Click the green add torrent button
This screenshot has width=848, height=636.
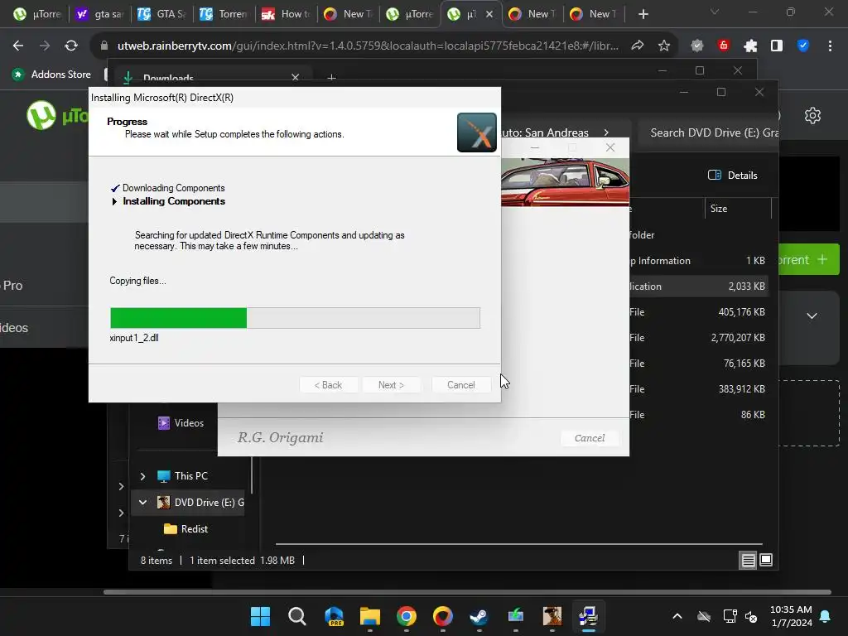point(809,260)
